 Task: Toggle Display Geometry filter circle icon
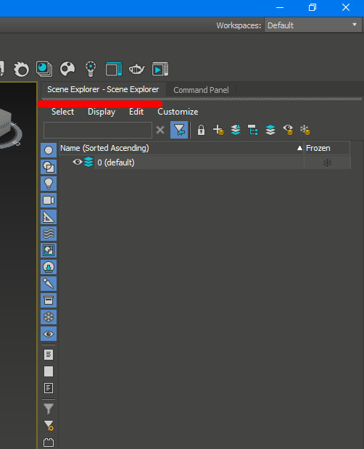tap(49, 150)
